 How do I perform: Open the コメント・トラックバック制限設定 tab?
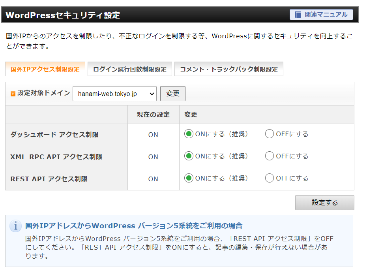pyautogui.click(x=228, y=69)
